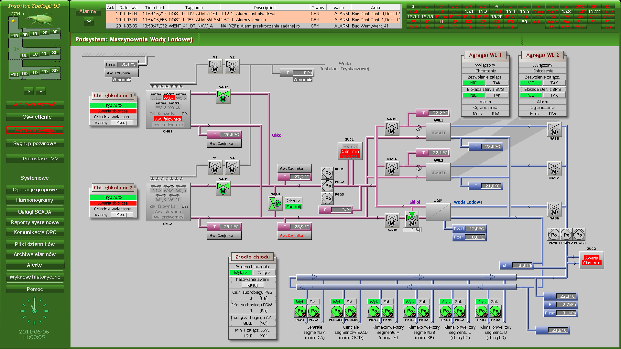
Task: Open Operacje grupowe menu item
Action: click(x=35, y=190)
